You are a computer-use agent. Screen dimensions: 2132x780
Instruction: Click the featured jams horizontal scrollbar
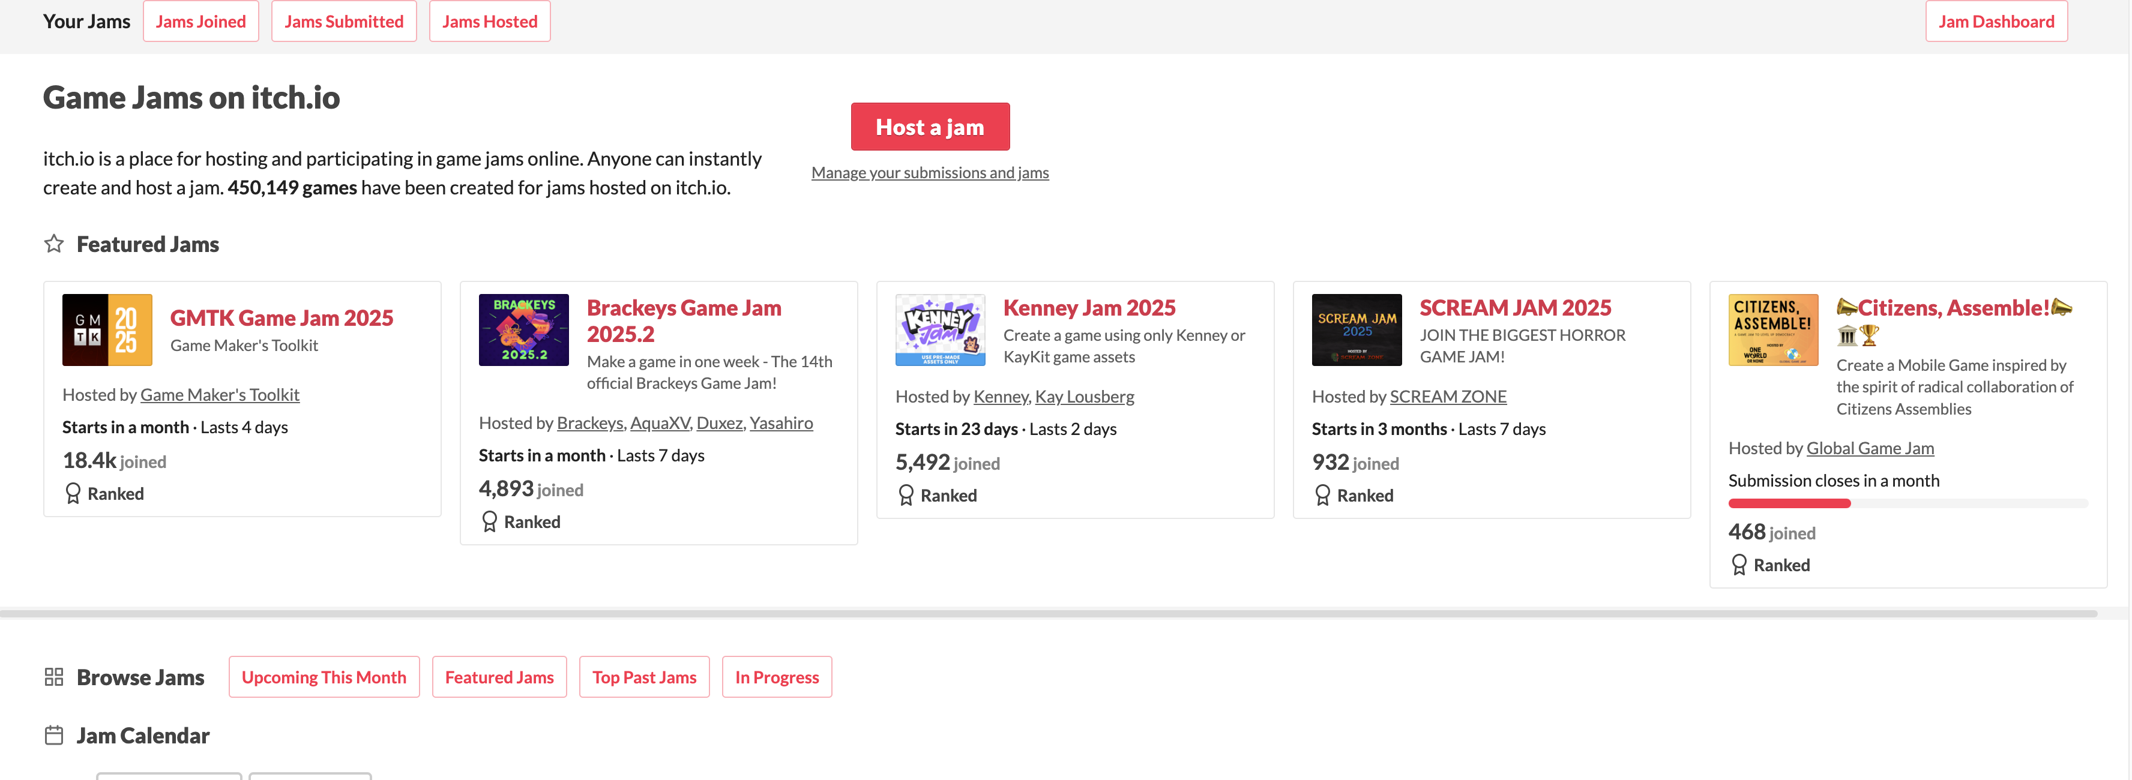pos(1049,614)
